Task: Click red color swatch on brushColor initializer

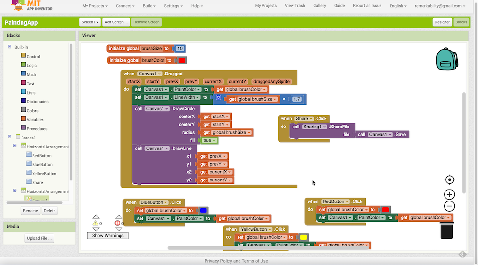Action: (182, 61)
